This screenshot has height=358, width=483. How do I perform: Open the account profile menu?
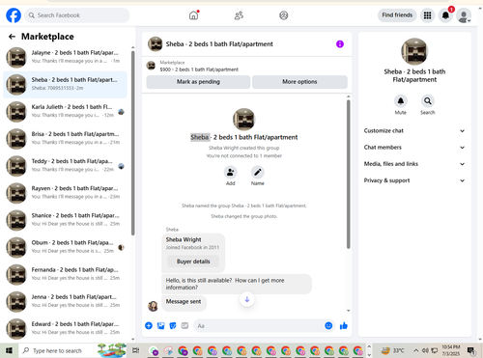coord(464,15)
